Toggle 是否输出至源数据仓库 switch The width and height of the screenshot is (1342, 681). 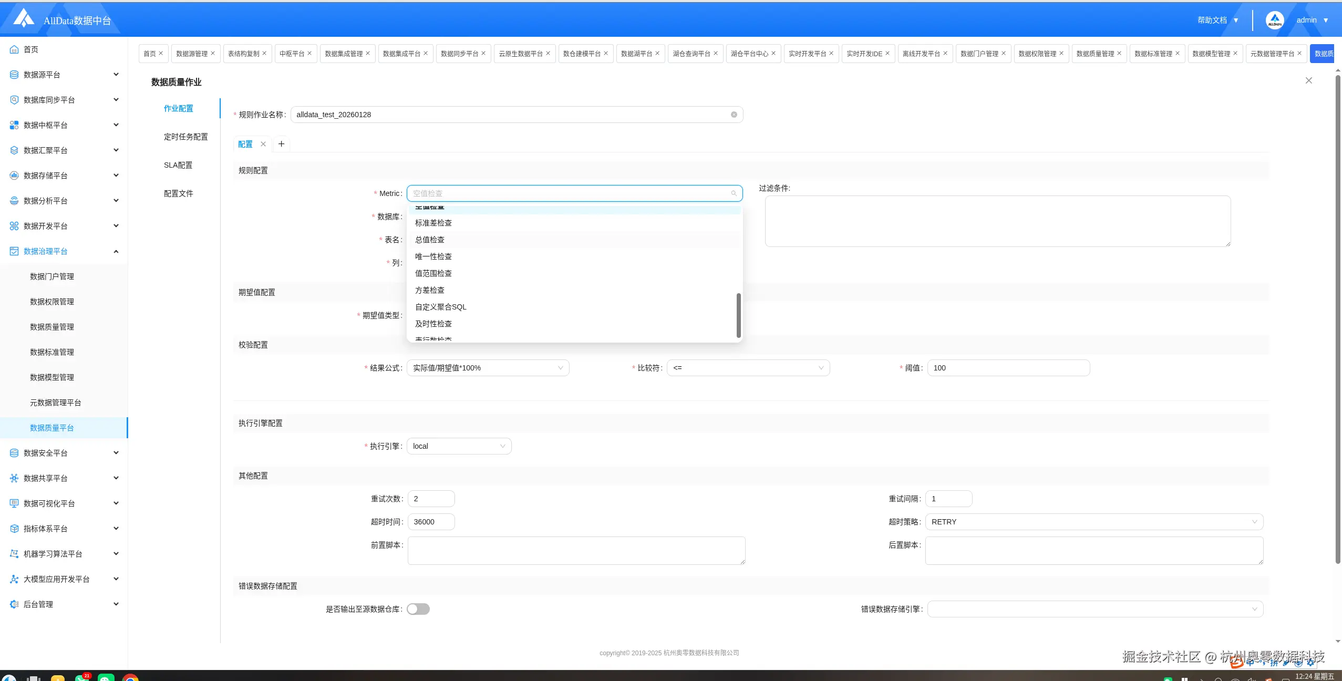click(418, 609)
